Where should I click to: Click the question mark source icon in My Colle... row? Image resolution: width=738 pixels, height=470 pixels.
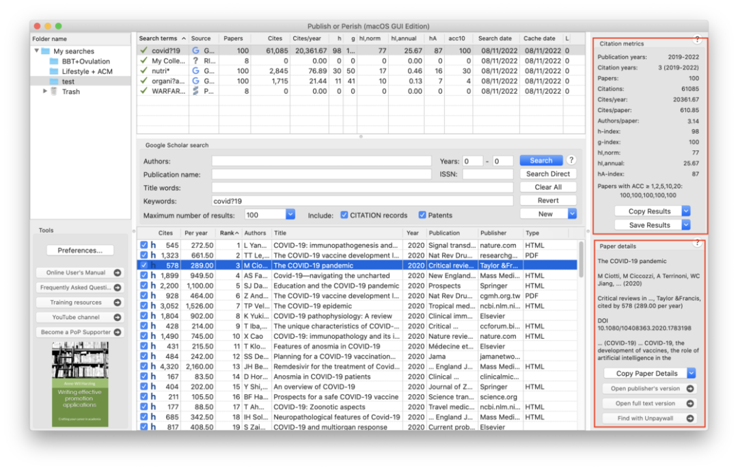[196, 61]
